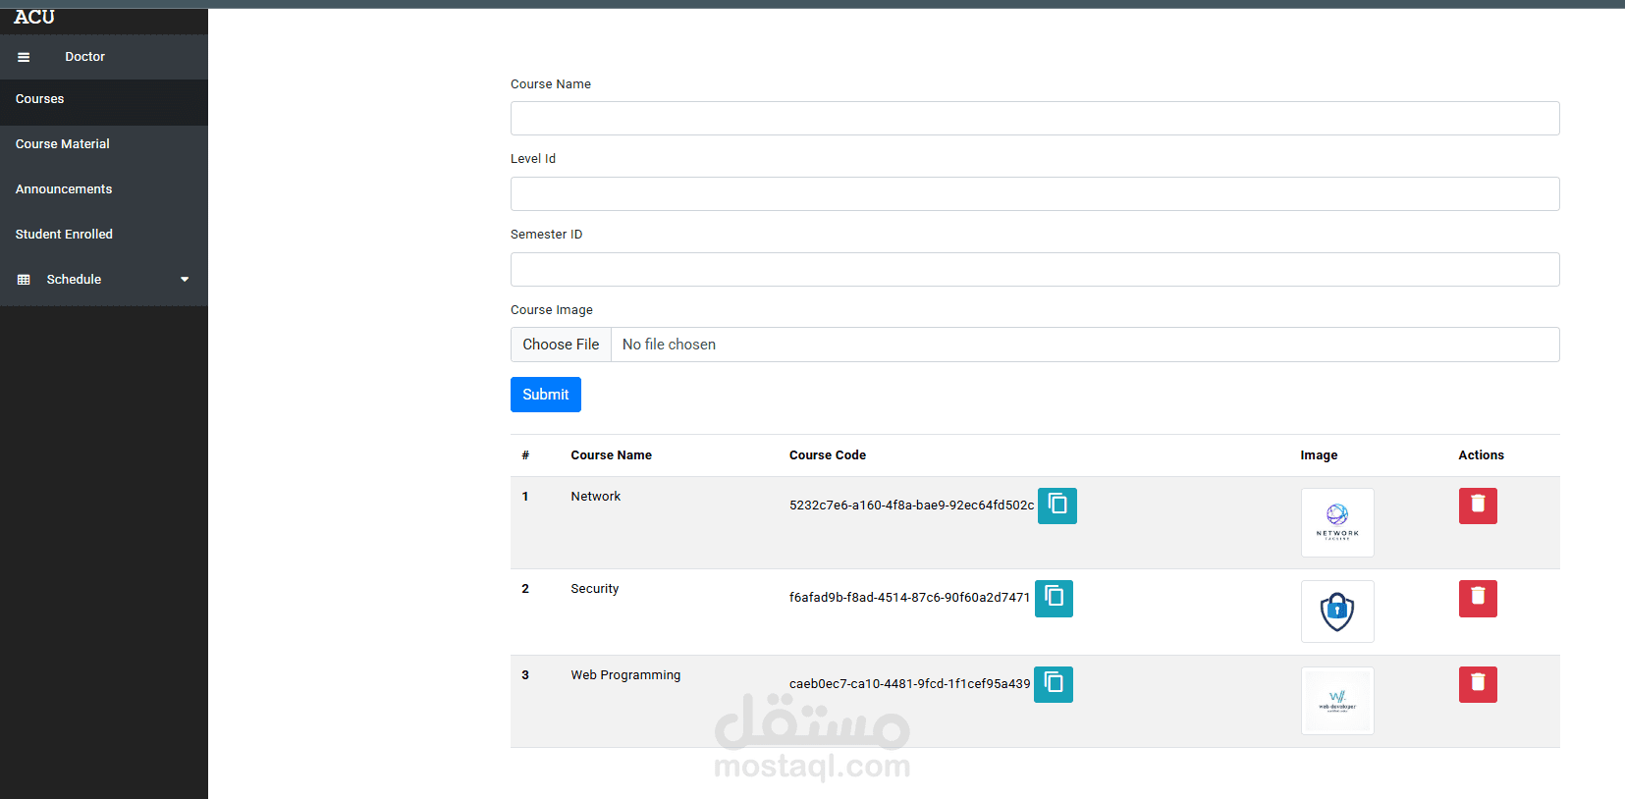The image size is (1625, 799).
Task: Copy the Security course code
Action: pyautogui.click(x=1054, y=598)
